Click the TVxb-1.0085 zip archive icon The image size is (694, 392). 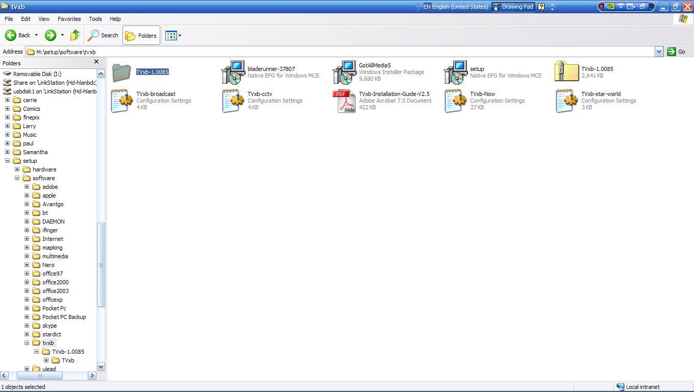tap(566, 72)
